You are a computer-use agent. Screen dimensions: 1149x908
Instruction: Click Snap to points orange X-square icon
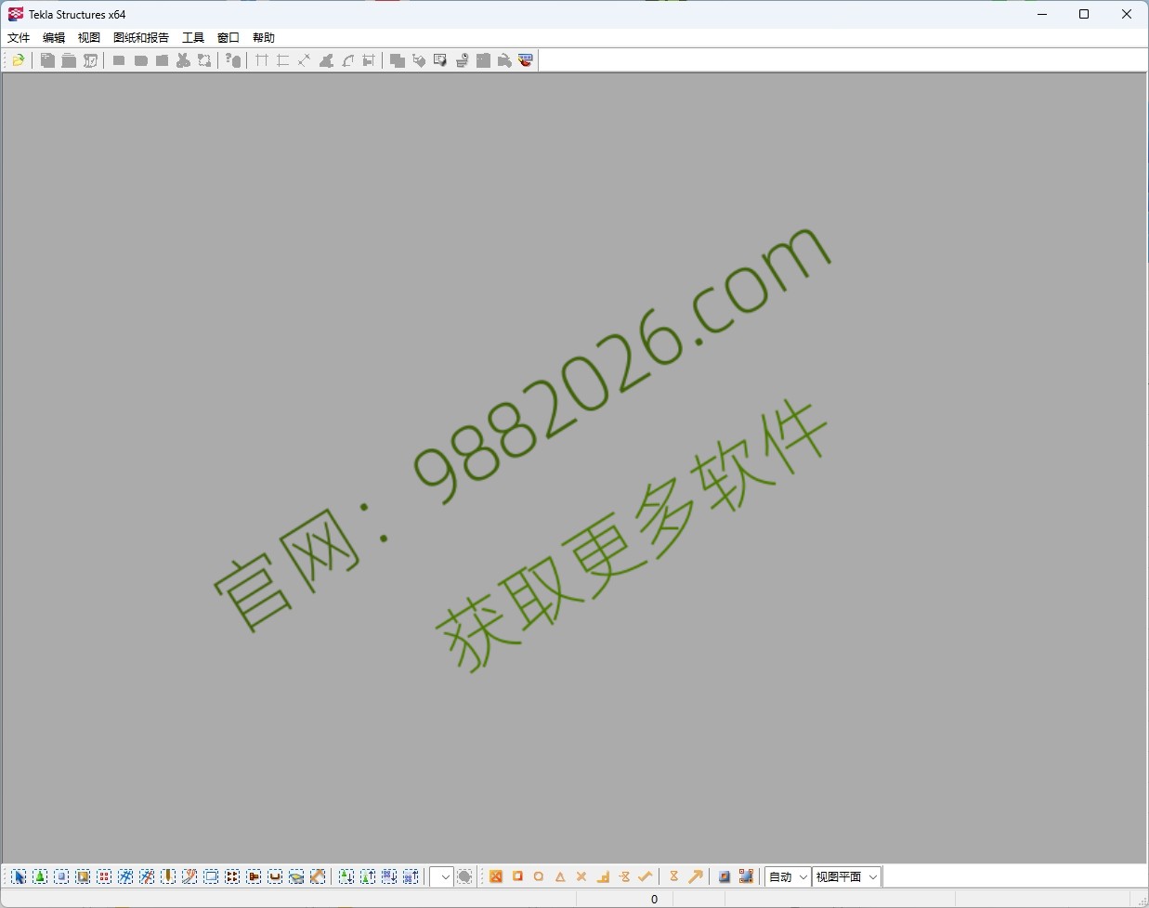click(496, 876)
